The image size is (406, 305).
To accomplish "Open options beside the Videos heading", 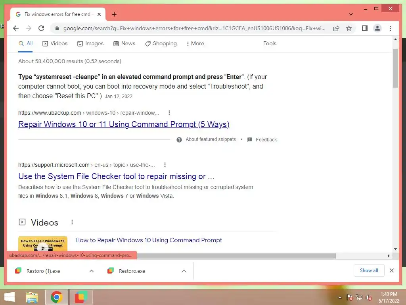I will coord(72,222).
